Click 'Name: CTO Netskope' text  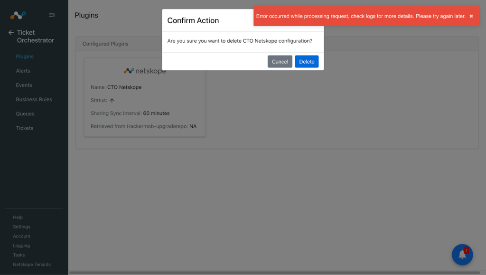(x=116, y=87)
